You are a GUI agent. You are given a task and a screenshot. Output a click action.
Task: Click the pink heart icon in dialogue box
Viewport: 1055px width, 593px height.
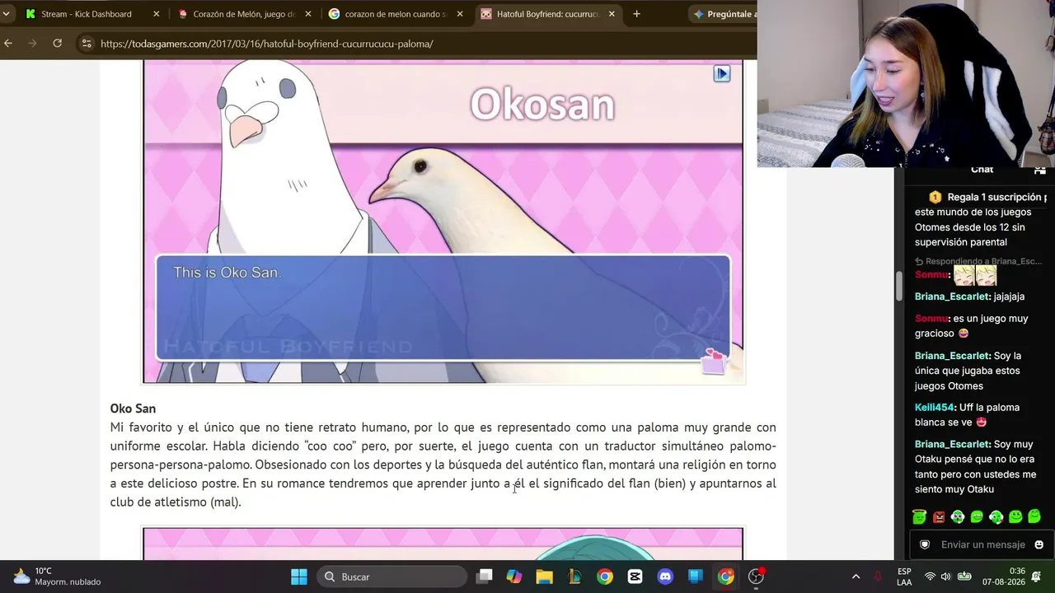714,361
